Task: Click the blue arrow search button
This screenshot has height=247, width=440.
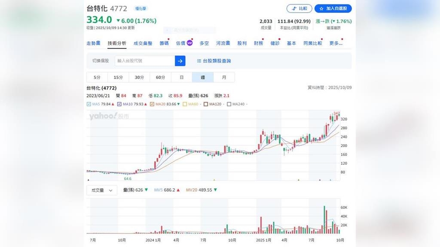Action: coord(180,61)
